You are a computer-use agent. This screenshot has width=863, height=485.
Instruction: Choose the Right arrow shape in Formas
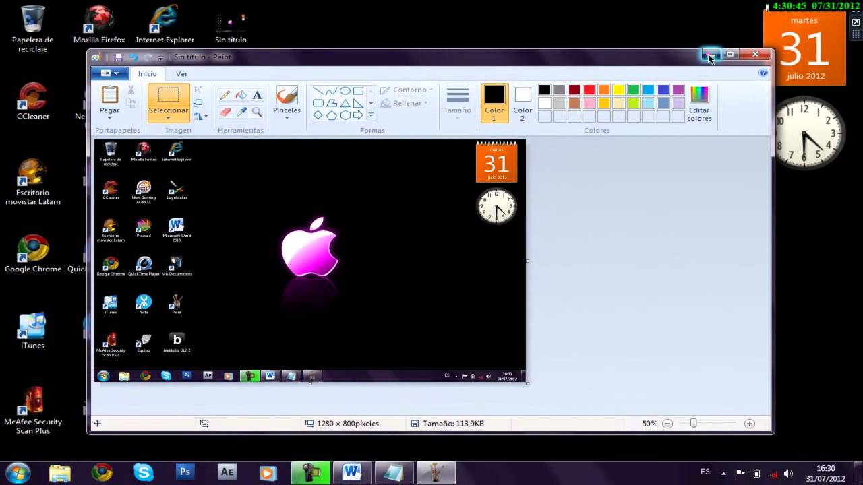point(358,115)
